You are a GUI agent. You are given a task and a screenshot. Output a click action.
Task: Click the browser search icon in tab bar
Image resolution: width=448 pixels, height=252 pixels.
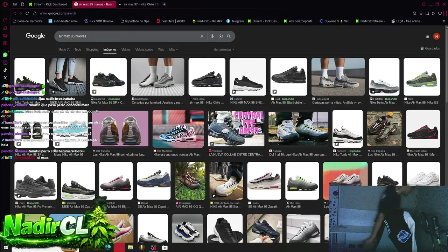[x=423, y=4]
